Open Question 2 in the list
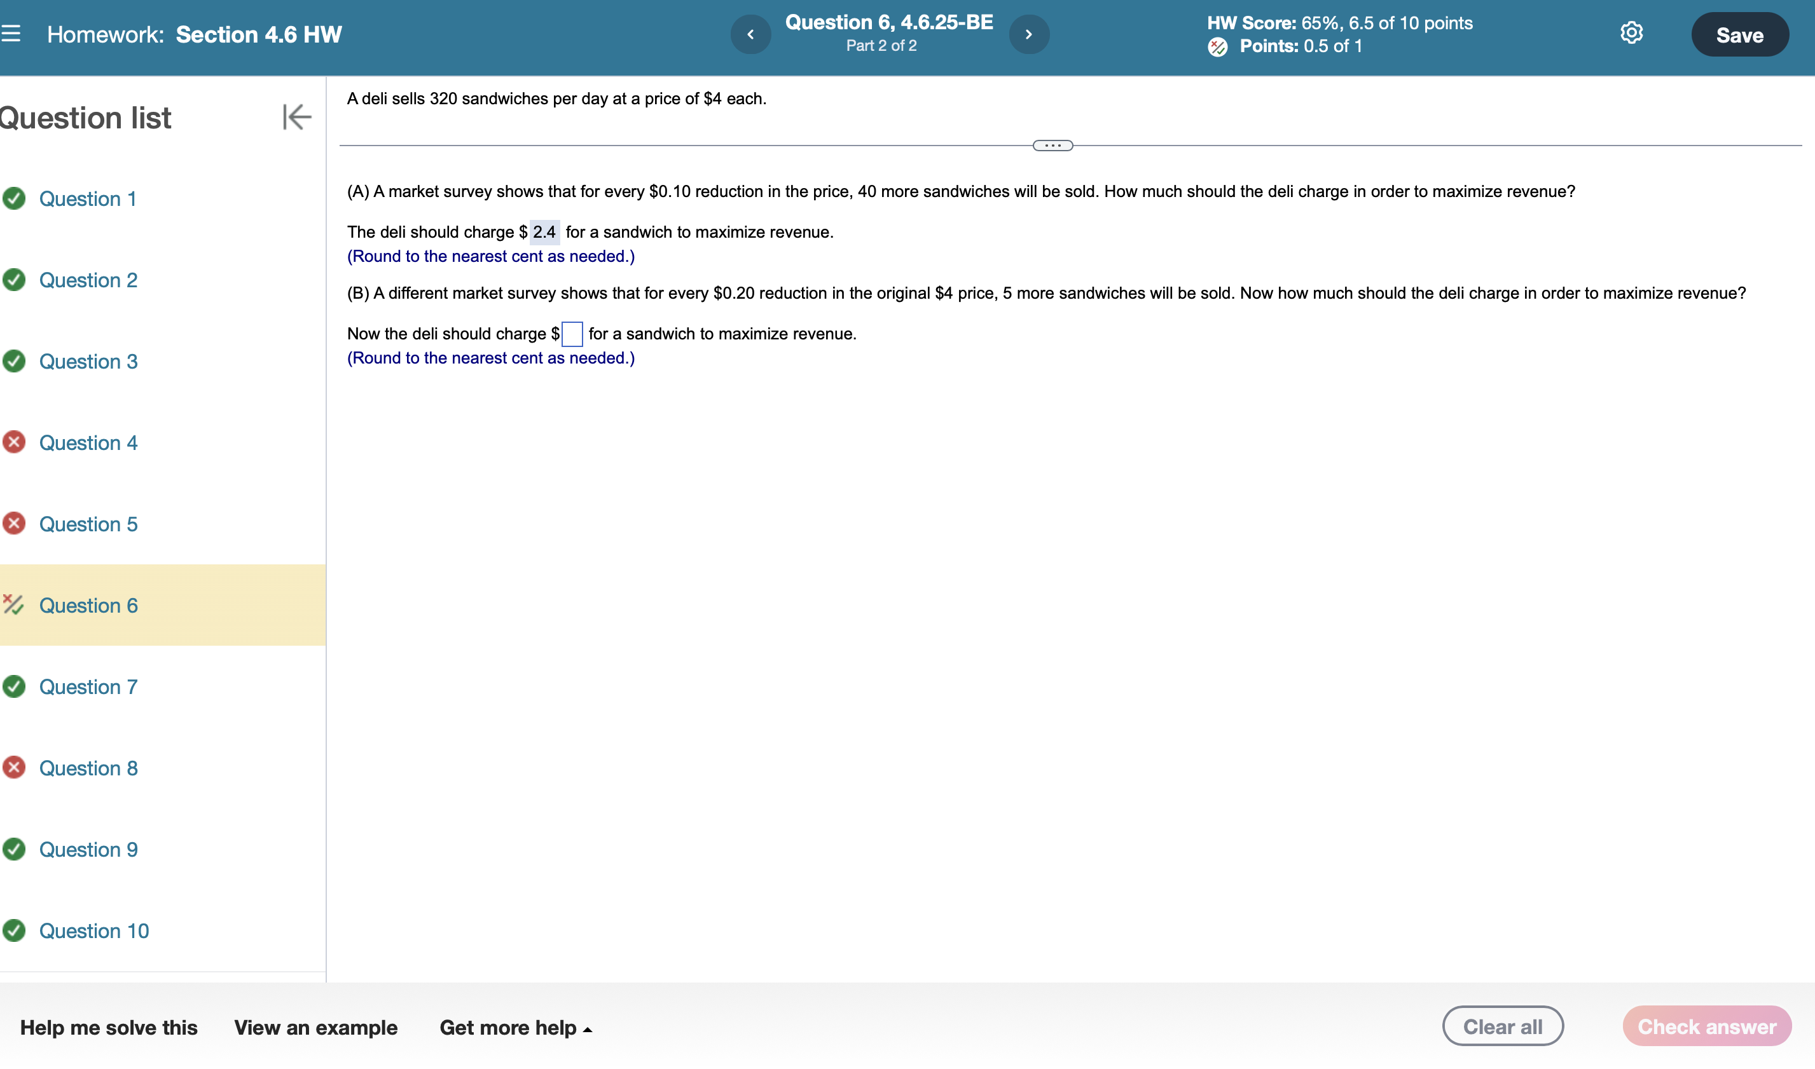The height and width of the screenshot is (1069, 1815). pyautogui.click(x=88, y=280)
